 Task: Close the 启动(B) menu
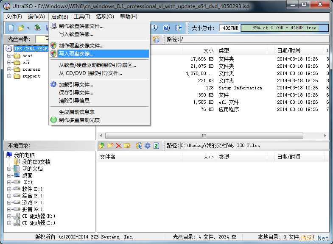point(60,17)
